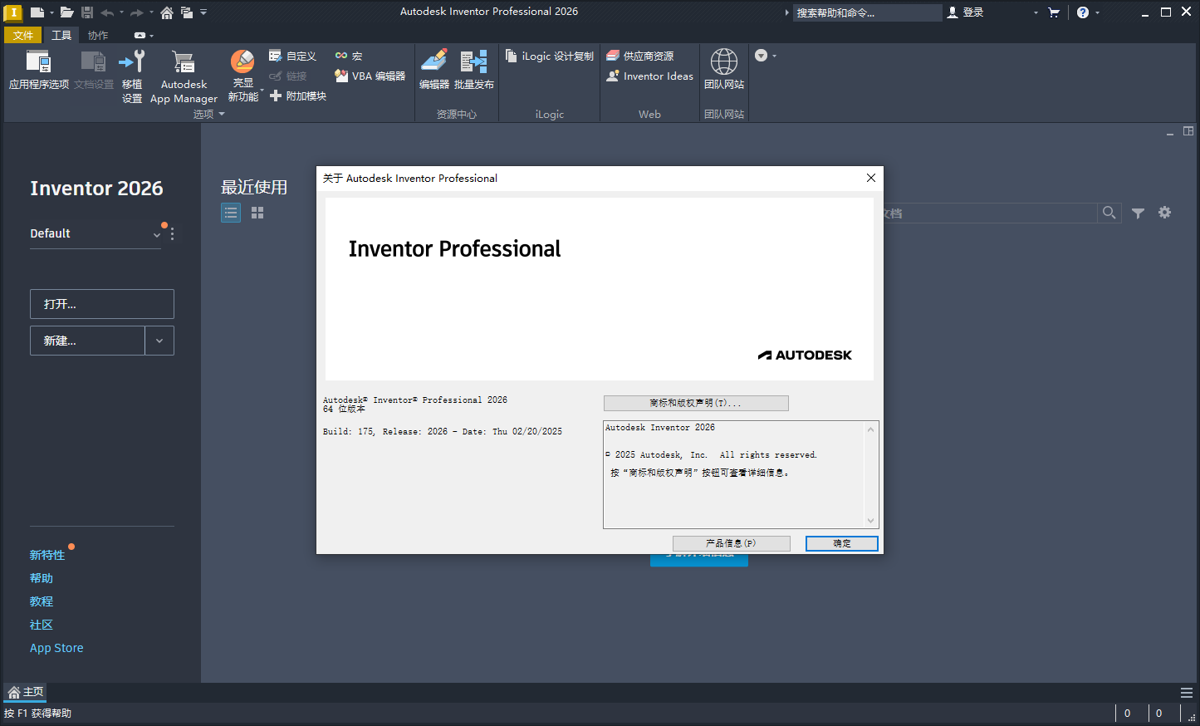Switch recent files to list view
The image size is (1200, 726).
tap(230, 213)
